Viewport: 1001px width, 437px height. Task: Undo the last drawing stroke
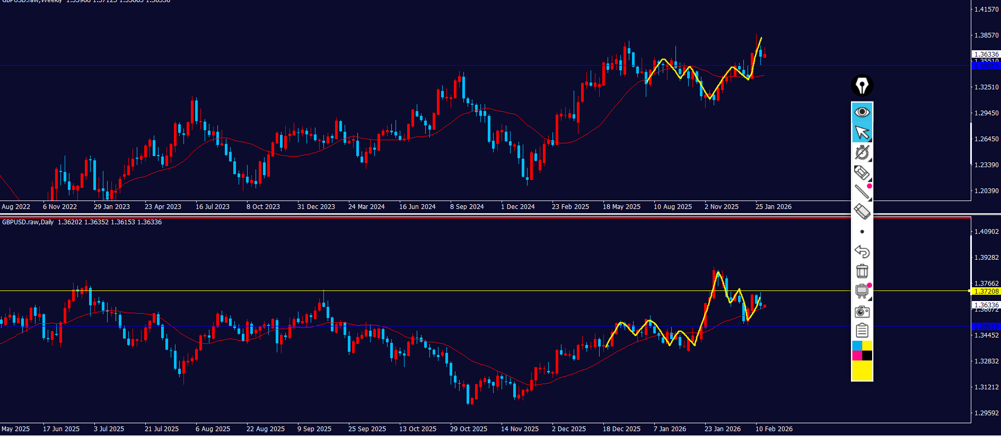[862, 251]
